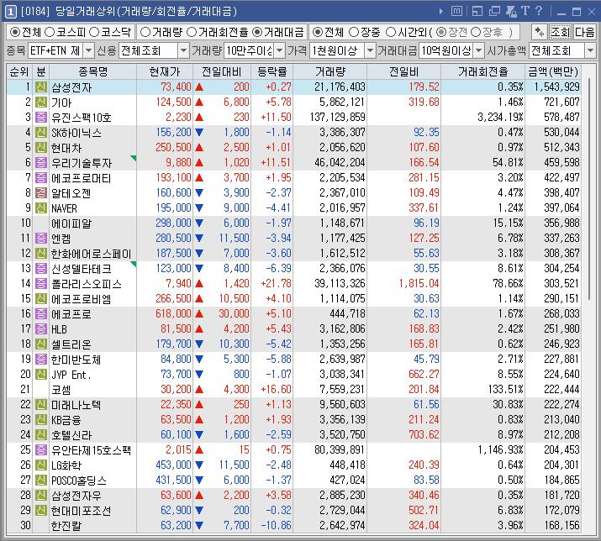Click the green corner marker on 우리기술투자 row
Screen dimensions: 601x541
[134, 158]
